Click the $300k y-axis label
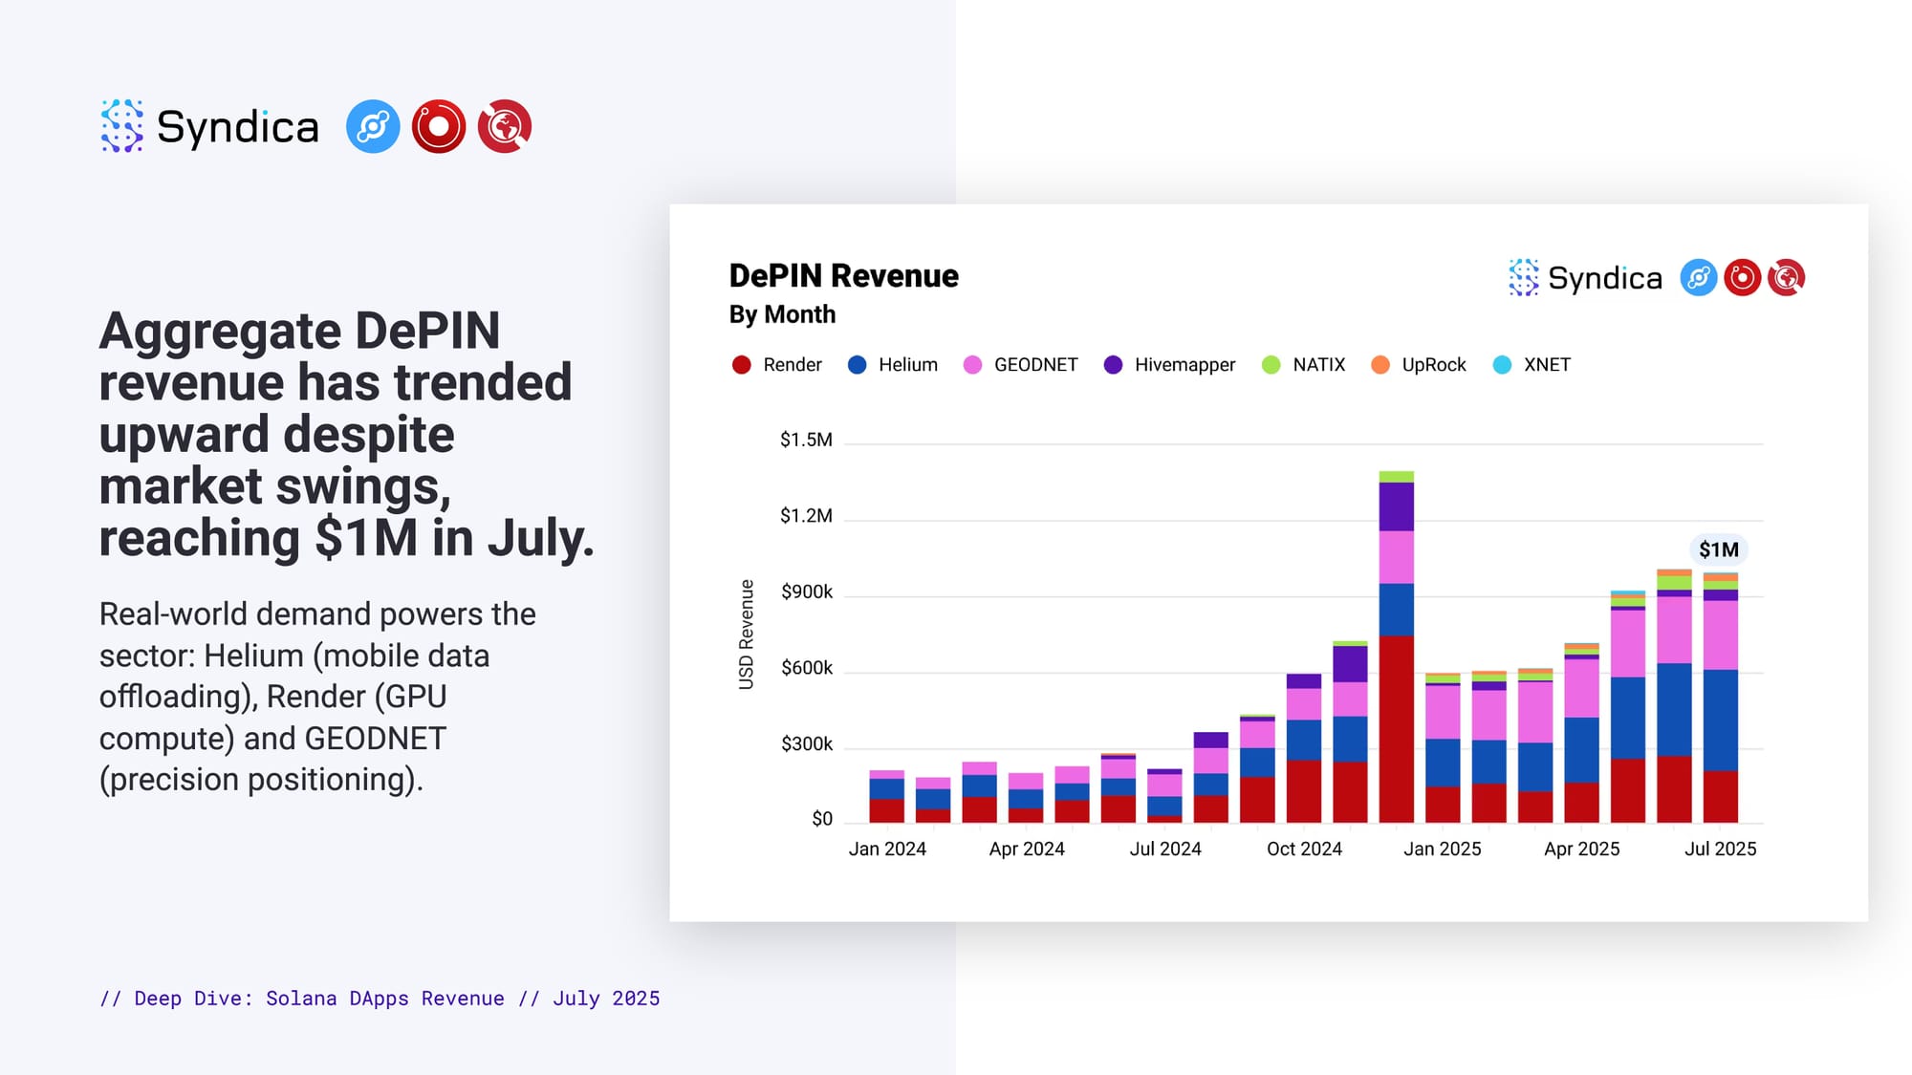This screenshot has width=1912, height=1075. coord(807,743)
